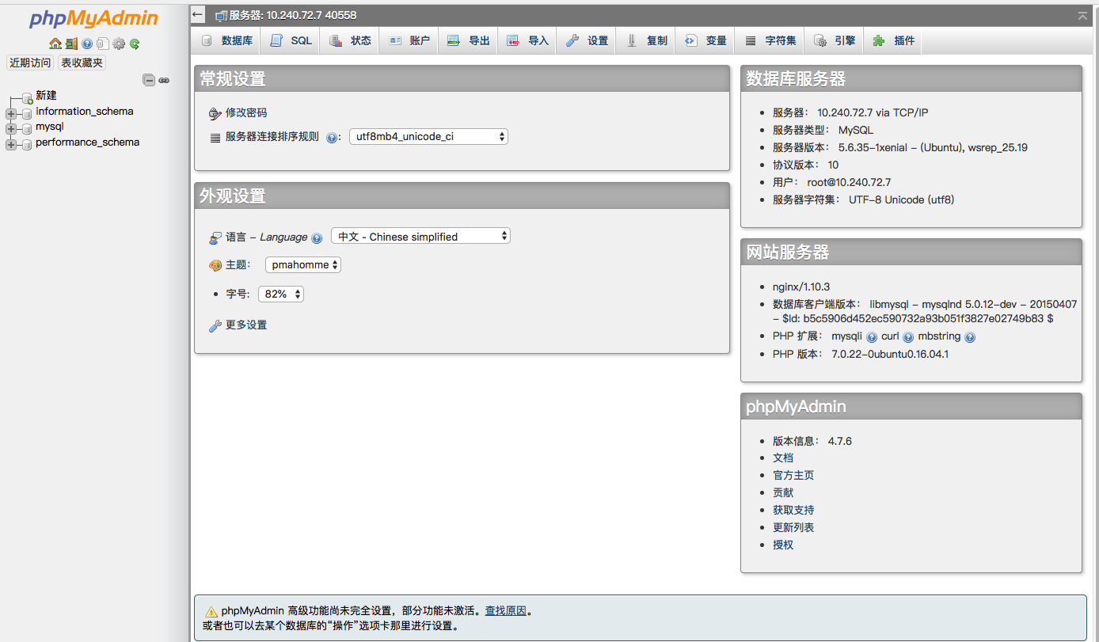The width and height of the screenshot is (1099, 642).
Task: Open the 状态 tab
Action: pos(350,40)
